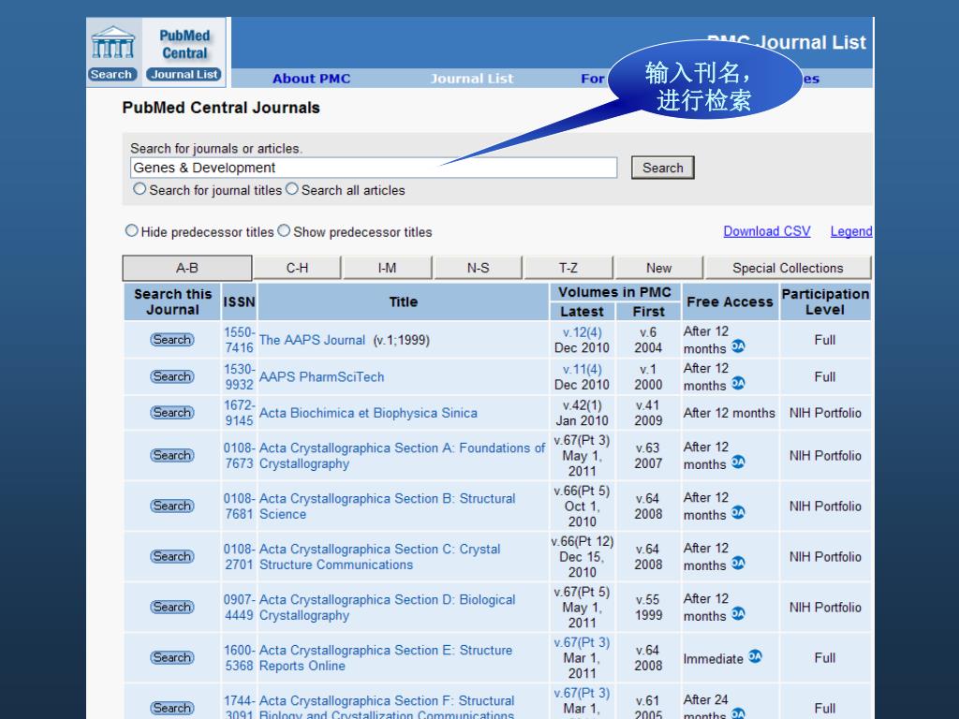Image resolution: width=959 pixels, height=719 pixels.
Task: Click the OA icon in Section D row
Action: coord(738,613)
